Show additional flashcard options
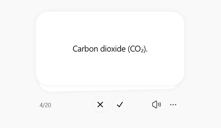 173,105
